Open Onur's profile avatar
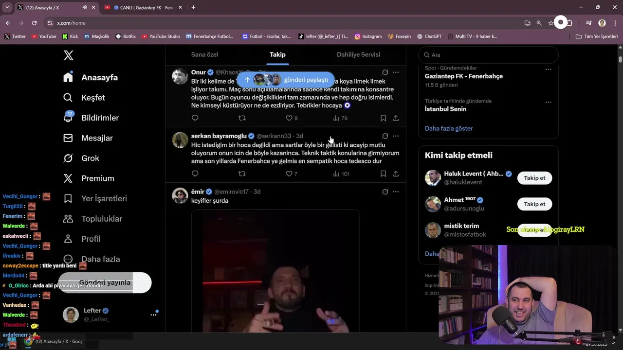623x350 pixels. 180,76
